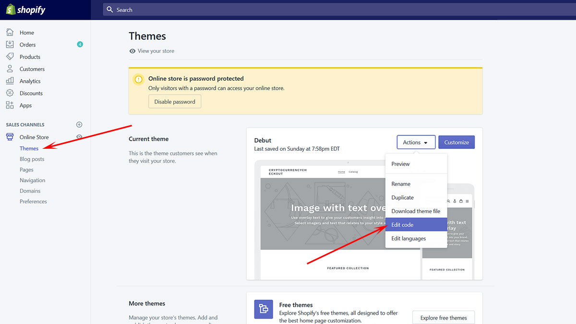576x324 pixels.
Task: Select Duplicate from Actions menu
Action: pos(416,198)
